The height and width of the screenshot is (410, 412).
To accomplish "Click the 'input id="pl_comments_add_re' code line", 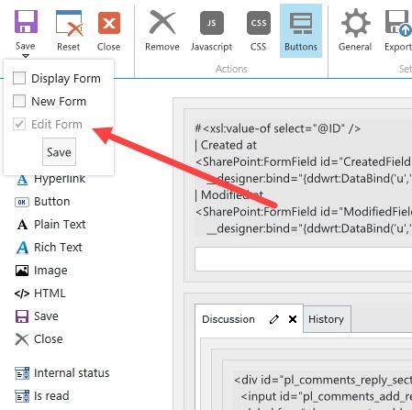I will point(326,396).
